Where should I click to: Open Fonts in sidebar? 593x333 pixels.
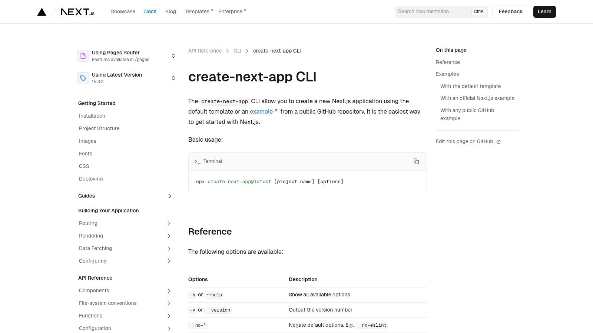tap(85, 154)
